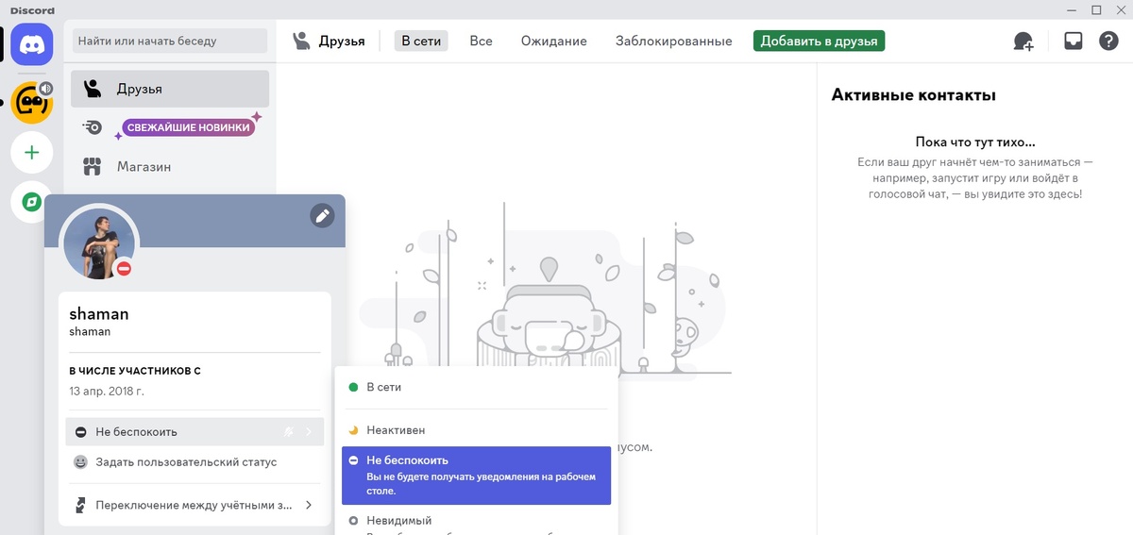Click the add a server plus icon
This screenshot has height=535, width=1133.
pyautogui.click(x=32, y=152)
